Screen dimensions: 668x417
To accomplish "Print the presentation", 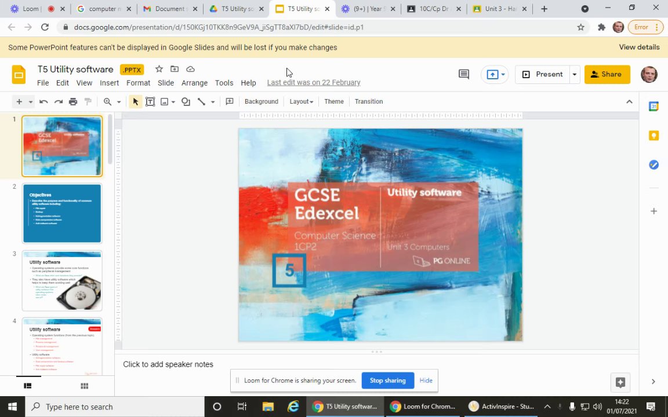I will (73, 102).
